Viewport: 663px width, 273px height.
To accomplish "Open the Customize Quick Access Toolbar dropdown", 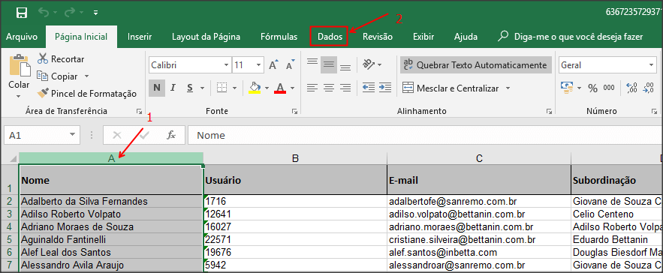I will tap(96, 13).
